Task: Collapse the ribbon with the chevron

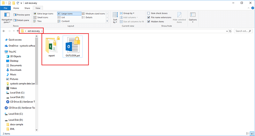Action: click(248, 8)
